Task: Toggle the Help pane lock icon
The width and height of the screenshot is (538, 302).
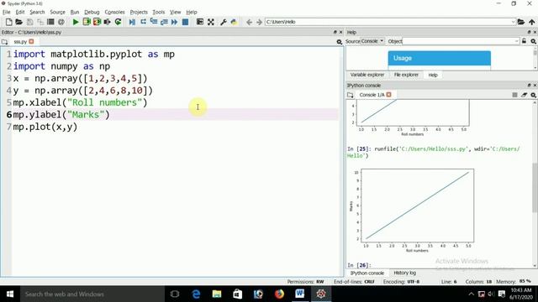Action: pos(524,41)
